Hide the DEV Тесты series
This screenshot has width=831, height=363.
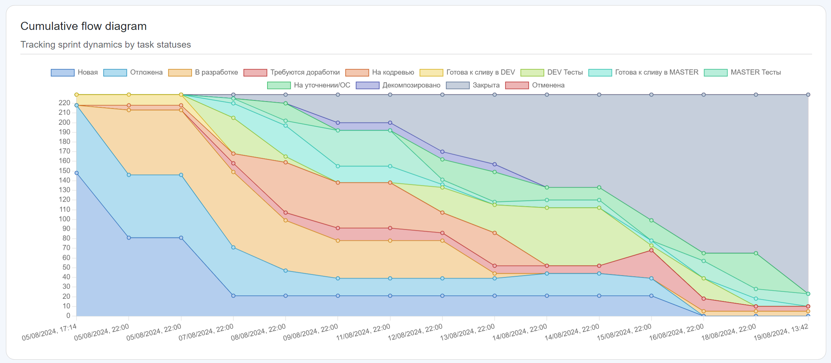point(551,72)
